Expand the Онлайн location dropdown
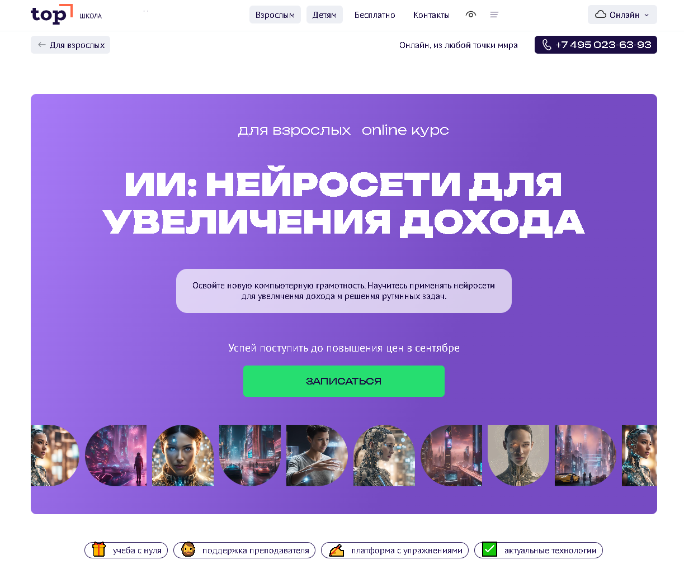This screenshot has height=574, width=684. coord(622,15)
